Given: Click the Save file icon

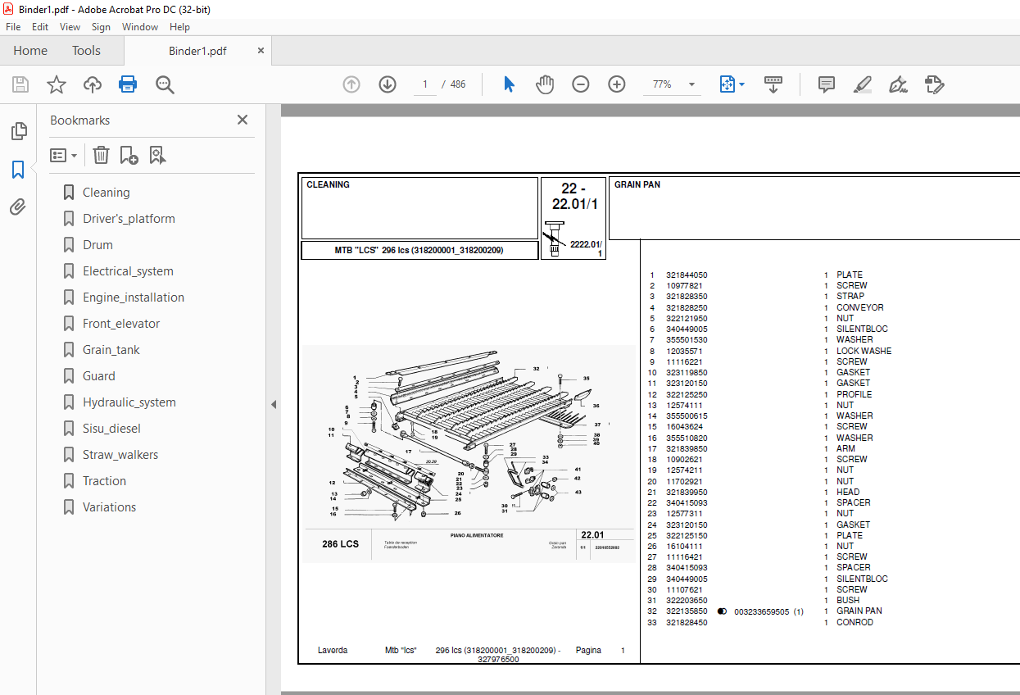Looking at the screenshot, I should (20, 84).
